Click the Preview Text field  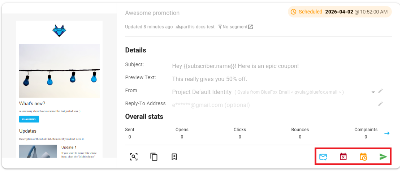[209, 79]
